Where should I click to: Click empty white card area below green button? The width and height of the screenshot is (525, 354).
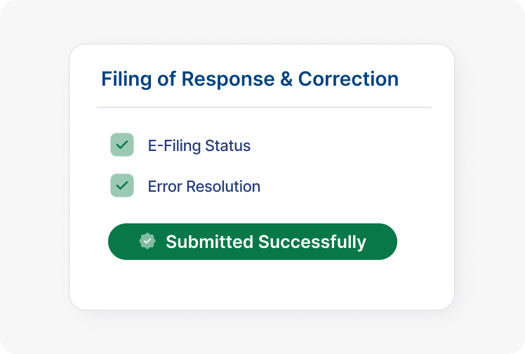click(x=261, y=285)
